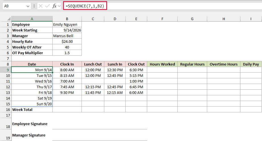Click the 5:15 PM clock out cell

click(x=136, y=75)
